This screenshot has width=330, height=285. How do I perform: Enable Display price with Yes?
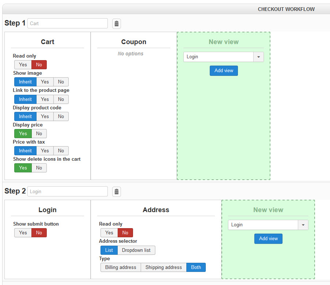click(x=23, y=134)
